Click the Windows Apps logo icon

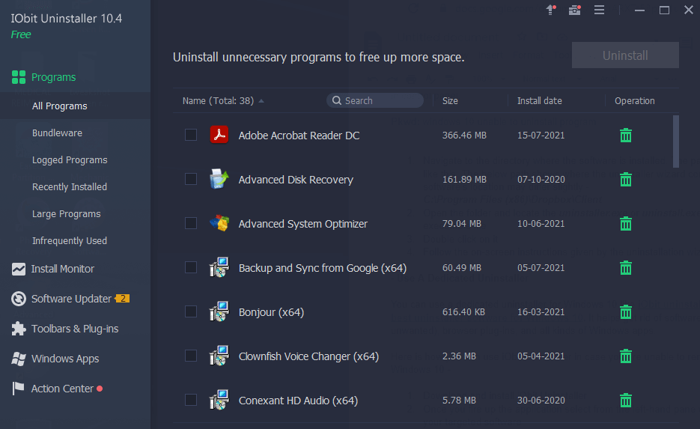click(x=18, y=359)
